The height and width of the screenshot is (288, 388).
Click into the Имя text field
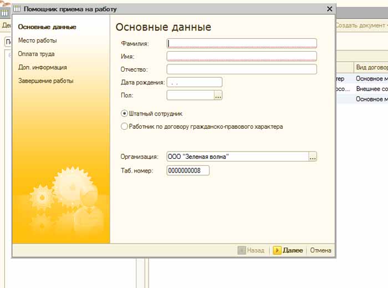pos(241,56)
